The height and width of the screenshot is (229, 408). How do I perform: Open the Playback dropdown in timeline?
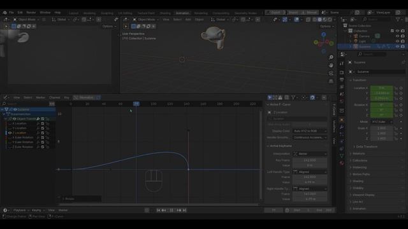tap(21, 211)
